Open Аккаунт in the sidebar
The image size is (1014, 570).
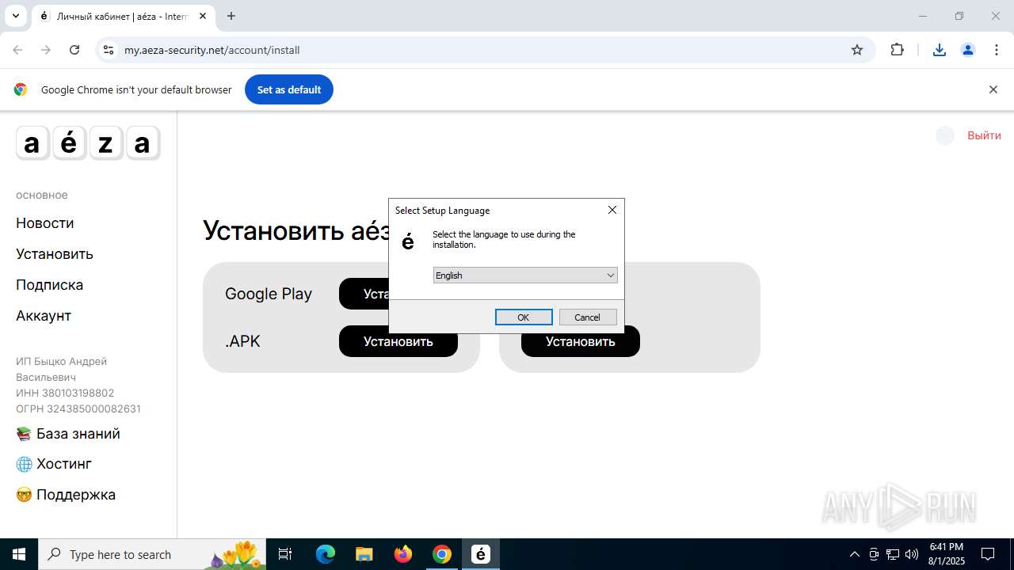(44, 316)
